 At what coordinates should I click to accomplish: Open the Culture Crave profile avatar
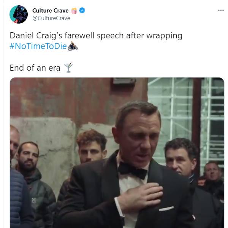(x=19, y=14)
